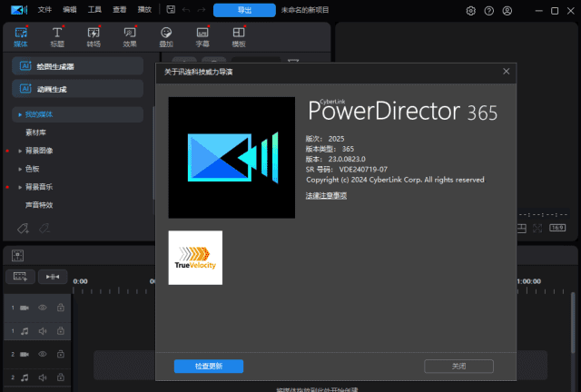Switch to the 媒体 media room
The width and height of the screenshot is (581, 392).
pos(21,37)
